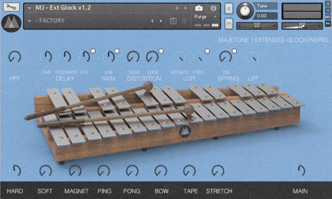The height and width of the screenshot is (199, 332).
Task: Click the HARD layer volume knob
Action: (x=15, y=171)
